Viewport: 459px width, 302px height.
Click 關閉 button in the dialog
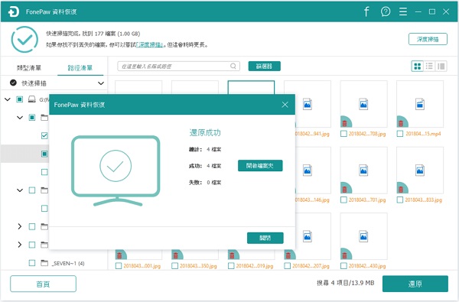[265, 238]
